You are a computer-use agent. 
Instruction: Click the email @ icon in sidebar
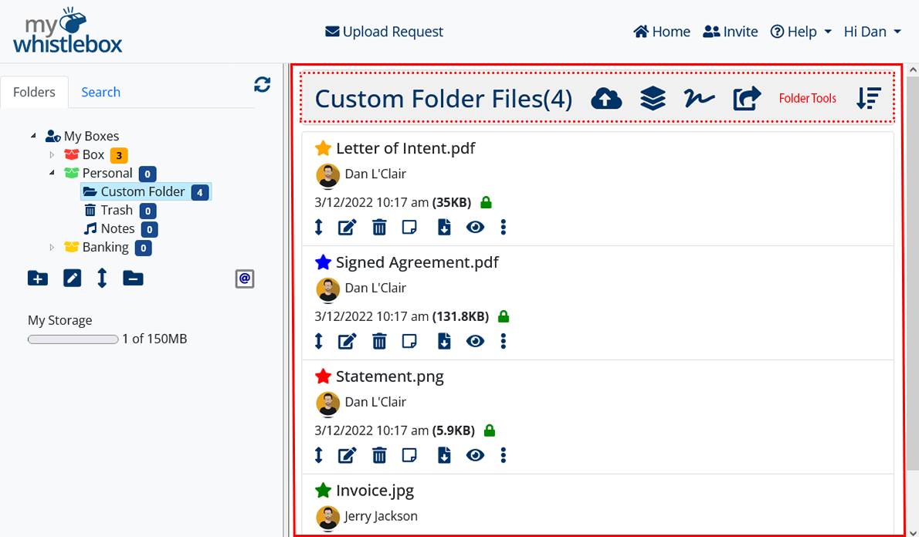point(245,279)
